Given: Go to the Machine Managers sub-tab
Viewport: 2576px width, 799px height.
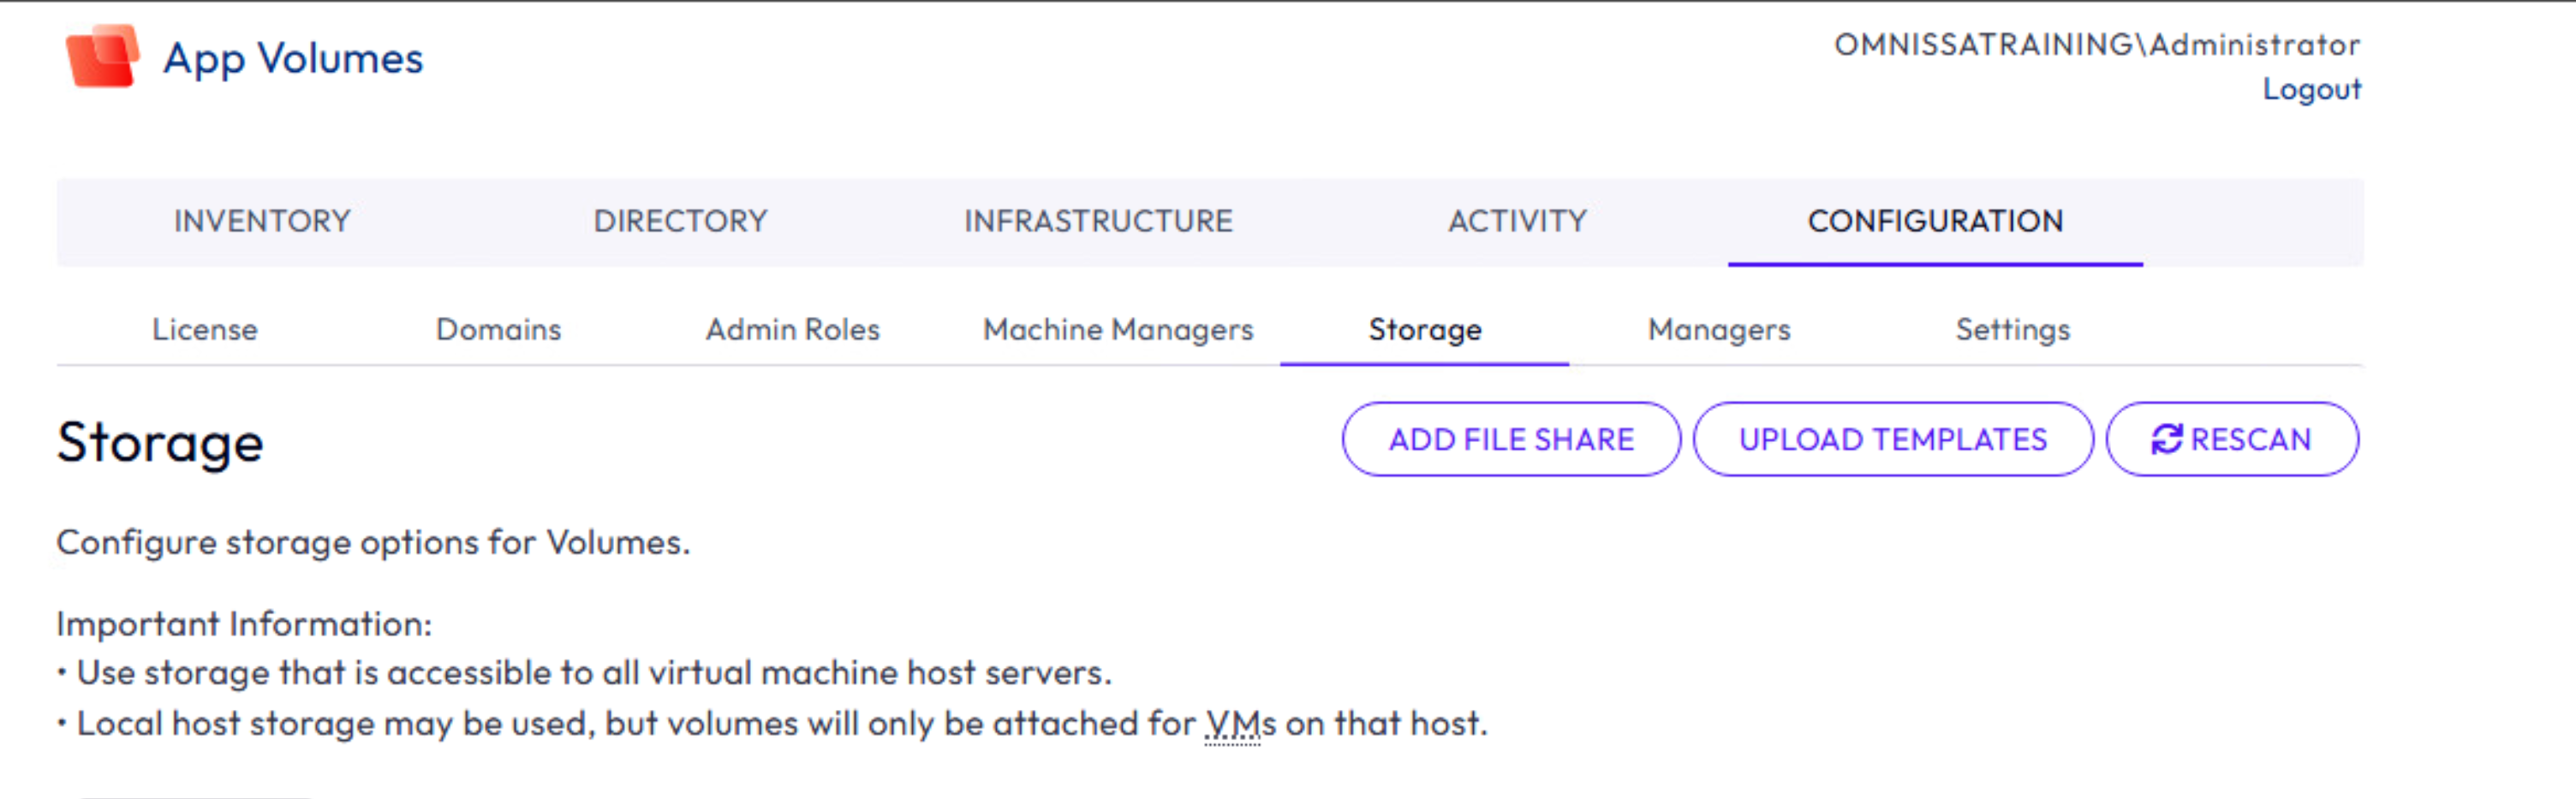Looking at the screenshot, I should (1118, 329).
